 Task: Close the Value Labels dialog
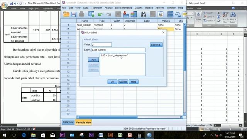[163, 32]
